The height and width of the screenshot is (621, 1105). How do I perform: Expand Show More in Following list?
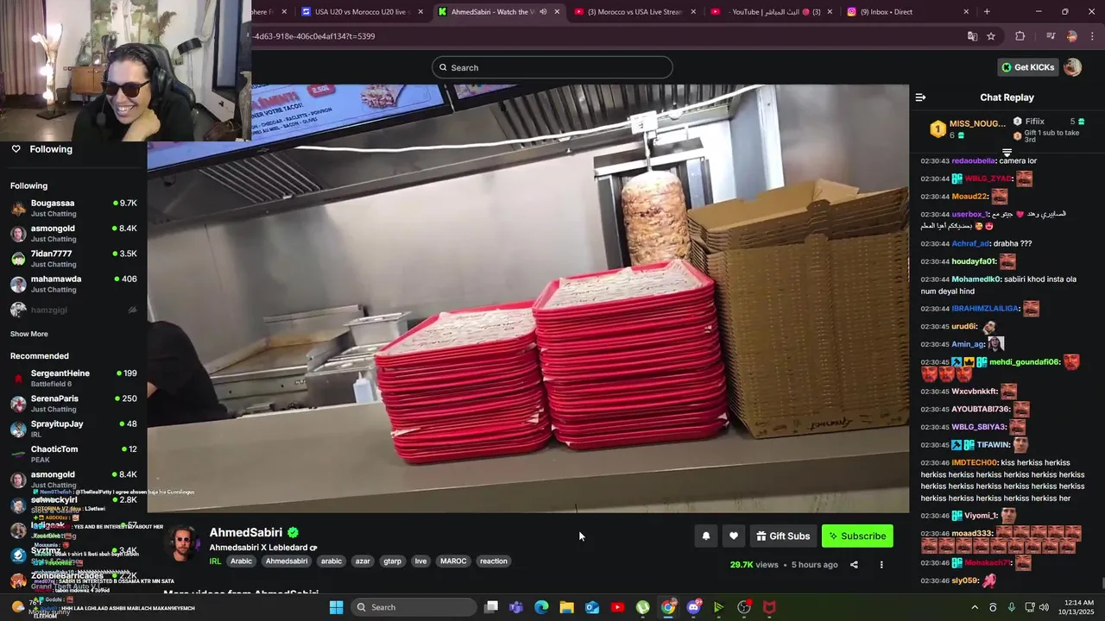[x=29, y=334]
